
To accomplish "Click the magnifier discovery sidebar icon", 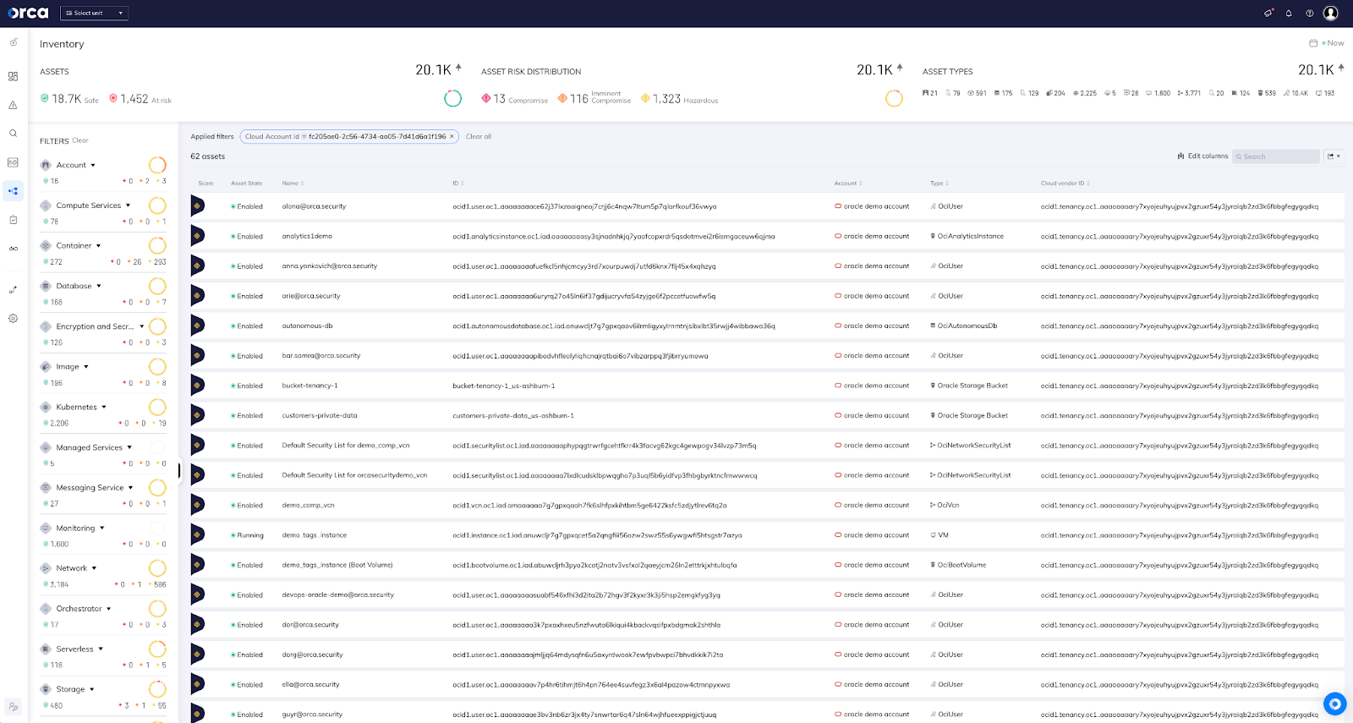I will click(x=13, y=134).
